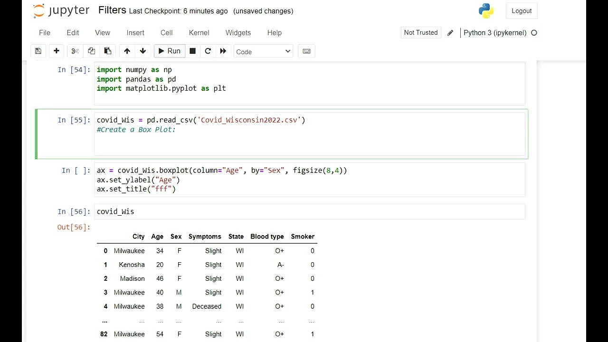The height and width of the screenshot is (342, 608).
Task: Copy the selected cell
Action: click(x=91, y=51)
